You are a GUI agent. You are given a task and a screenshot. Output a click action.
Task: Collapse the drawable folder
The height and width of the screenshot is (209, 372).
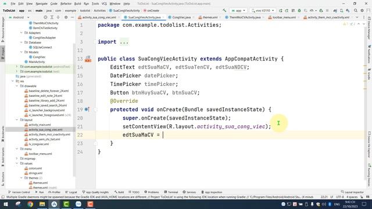(x=17, y=86)
